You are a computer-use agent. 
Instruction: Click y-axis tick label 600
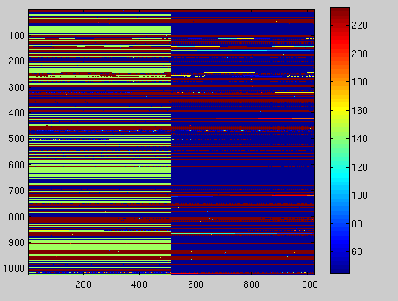pyautogui.click(x=16, y=165)
